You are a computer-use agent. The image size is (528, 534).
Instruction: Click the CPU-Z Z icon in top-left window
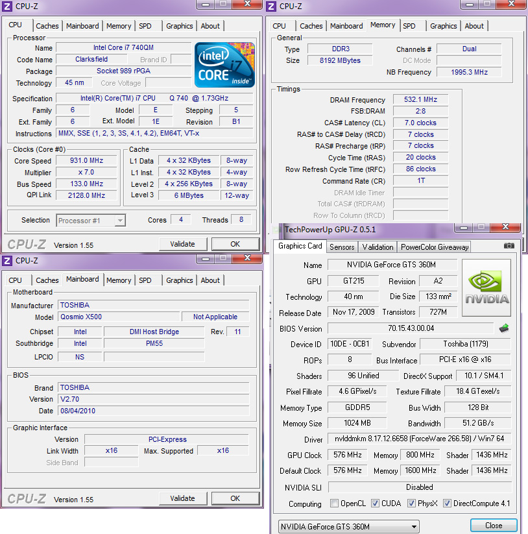6,6
